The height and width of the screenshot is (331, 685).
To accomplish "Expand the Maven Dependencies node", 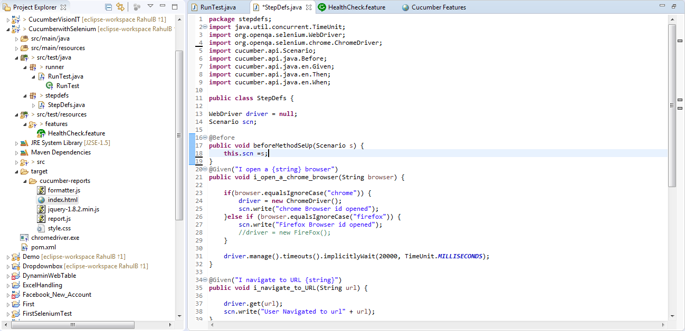I will [16, 152].
